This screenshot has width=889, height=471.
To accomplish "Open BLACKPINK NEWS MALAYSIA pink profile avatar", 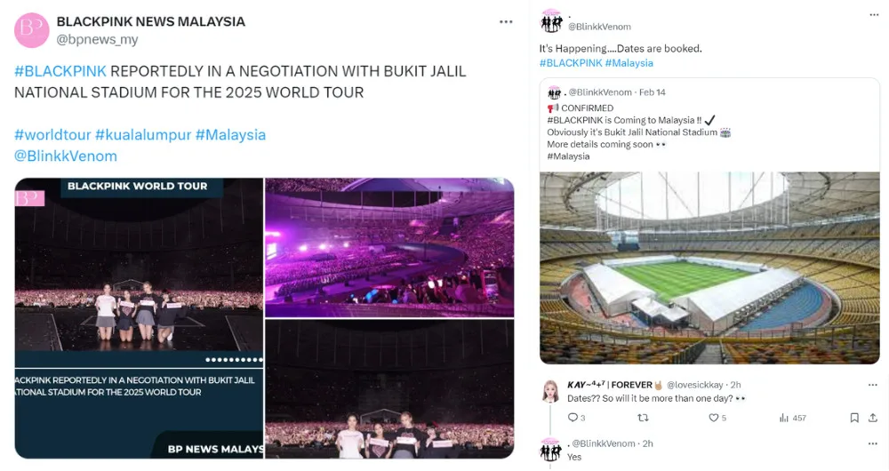I will click(32, 30).
